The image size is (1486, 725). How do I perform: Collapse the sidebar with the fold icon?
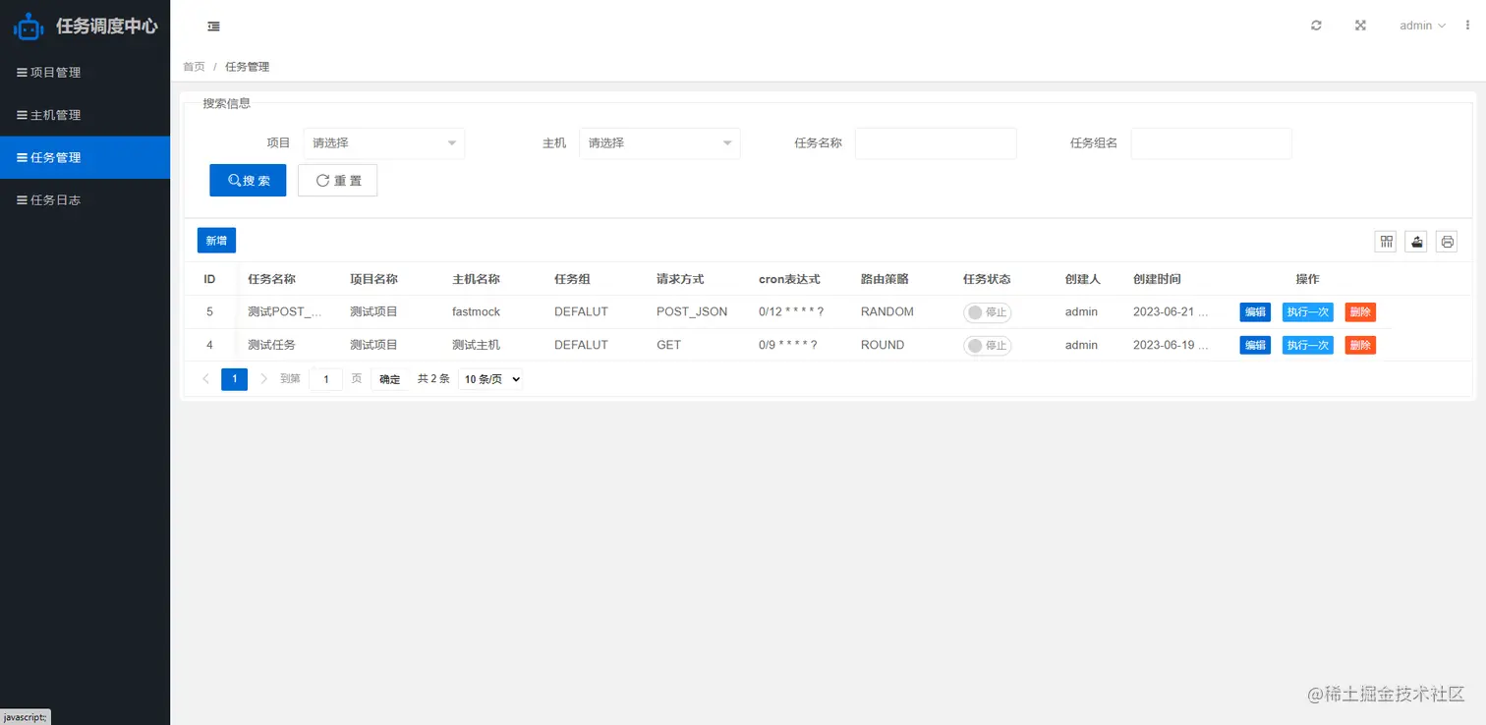(213, 27)
